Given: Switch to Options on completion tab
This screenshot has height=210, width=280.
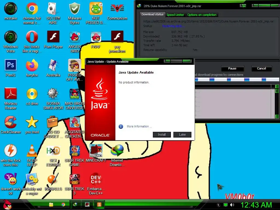Looking at the screenshot, I should coord(202,15).
